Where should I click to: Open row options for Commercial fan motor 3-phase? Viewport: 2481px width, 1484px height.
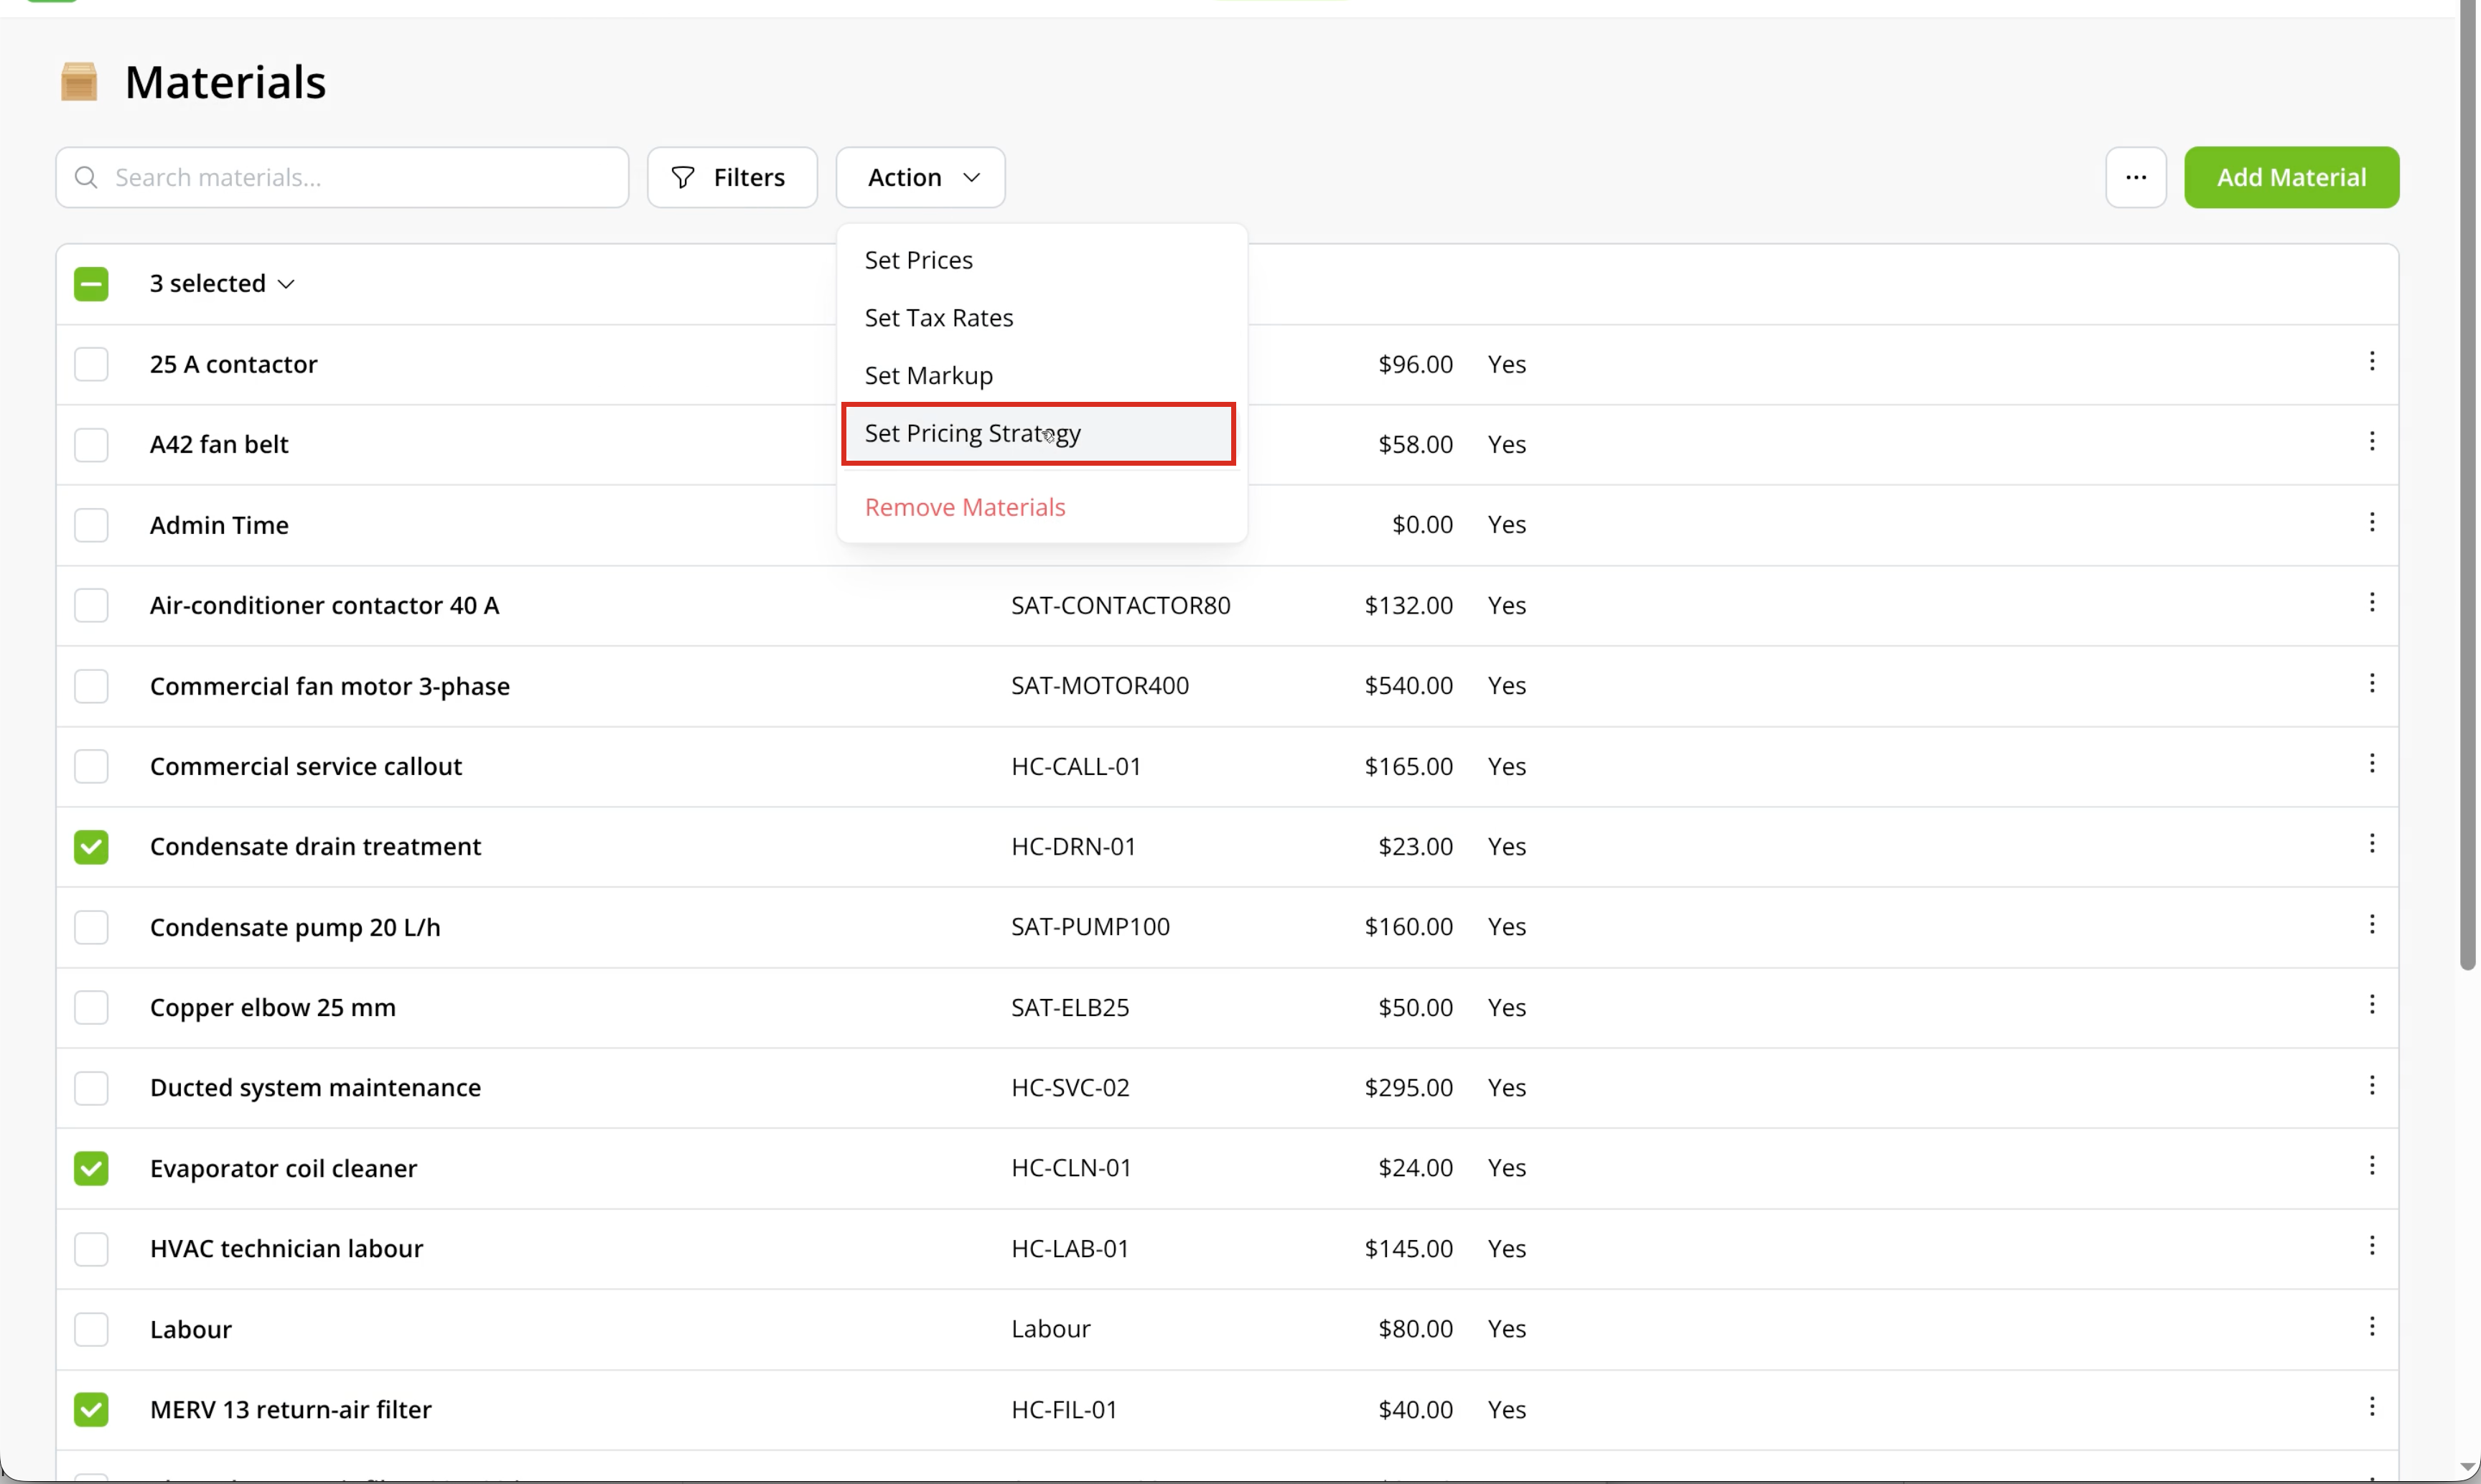coord(2371,683)
